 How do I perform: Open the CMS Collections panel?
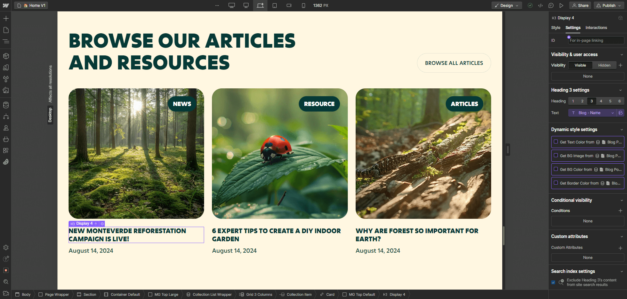[6, 105]
